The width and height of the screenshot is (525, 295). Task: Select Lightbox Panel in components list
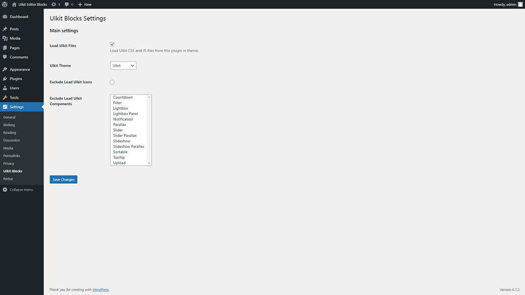pyautogui.click(x=129, y=114)
